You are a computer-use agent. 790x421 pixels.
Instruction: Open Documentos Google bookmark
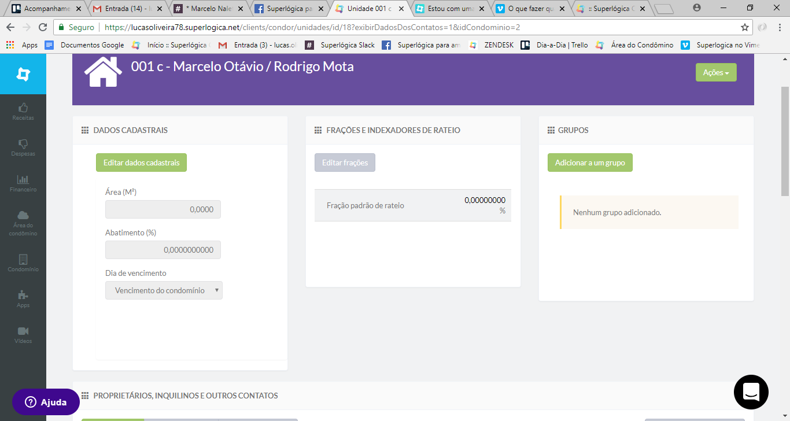coord(85,45)
